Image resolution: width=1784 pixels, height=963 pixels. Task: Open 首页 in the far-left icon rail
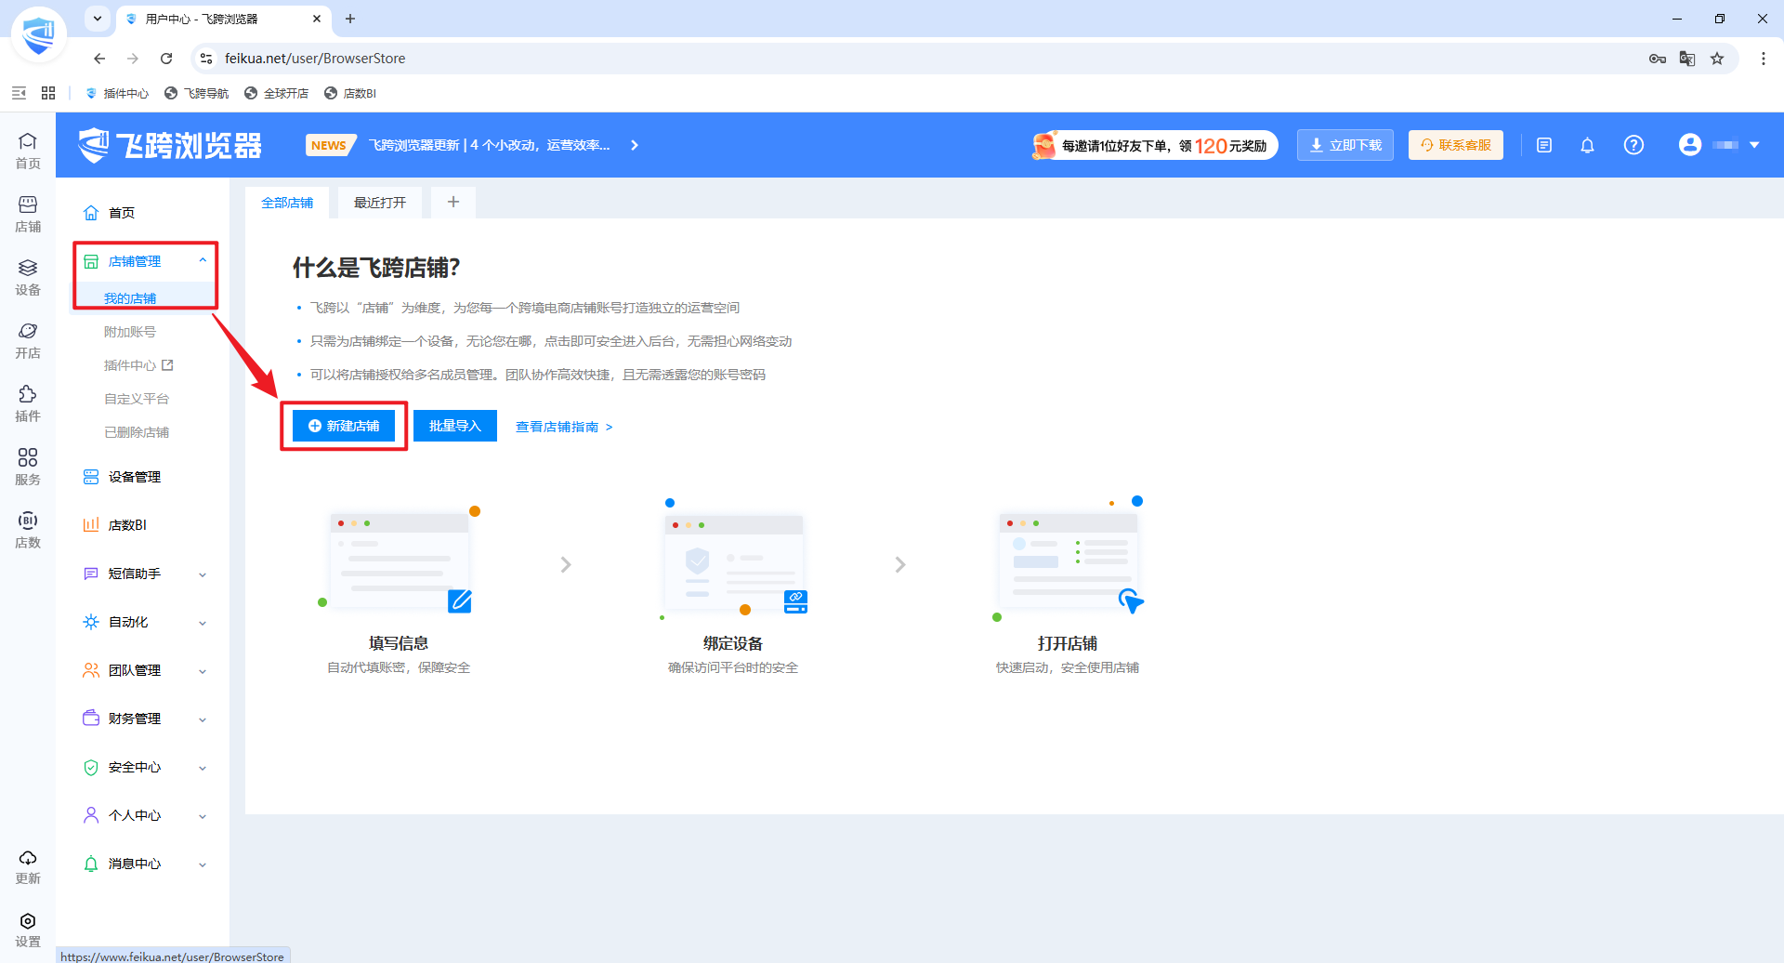click(x=28, y=151)
